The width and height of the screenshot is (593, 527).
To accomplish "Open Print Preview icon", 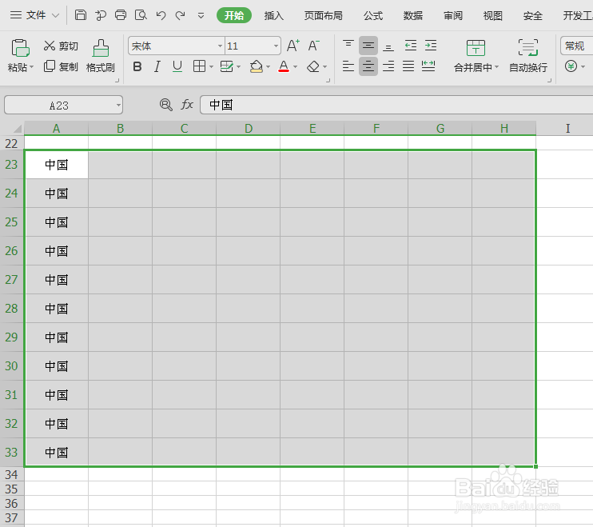I will click(141, 15).
